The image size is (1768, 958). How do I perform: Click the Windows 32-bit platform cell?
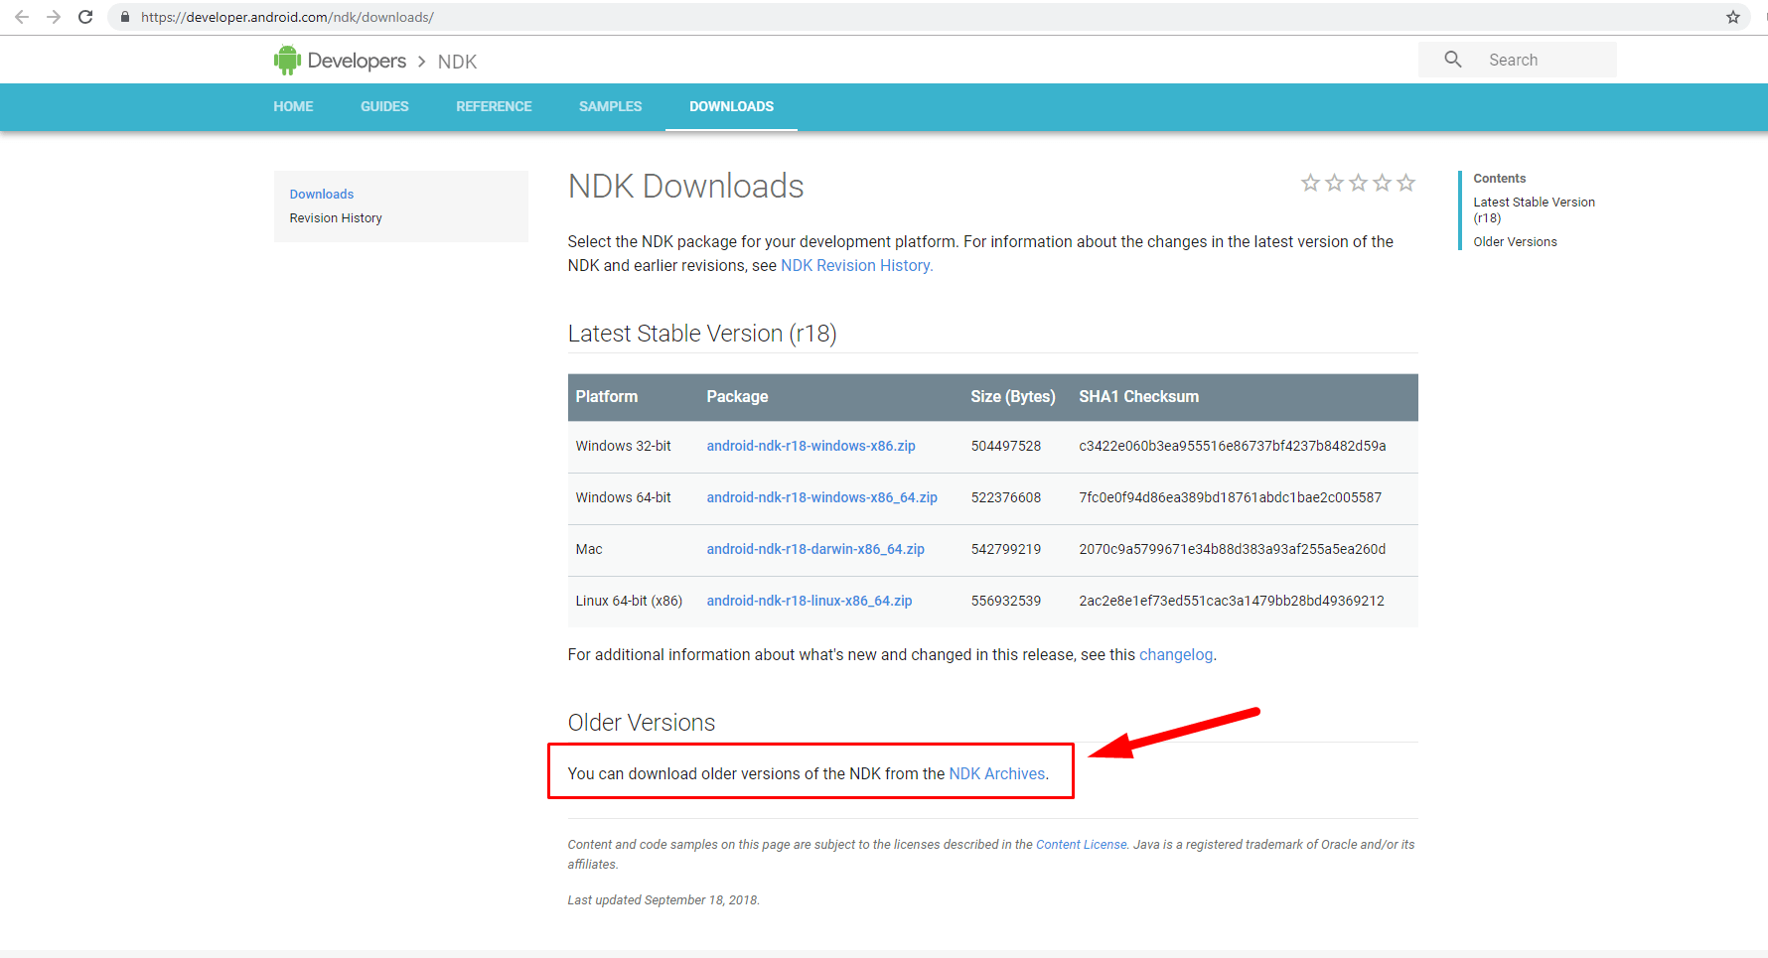(x=623, y=446)
